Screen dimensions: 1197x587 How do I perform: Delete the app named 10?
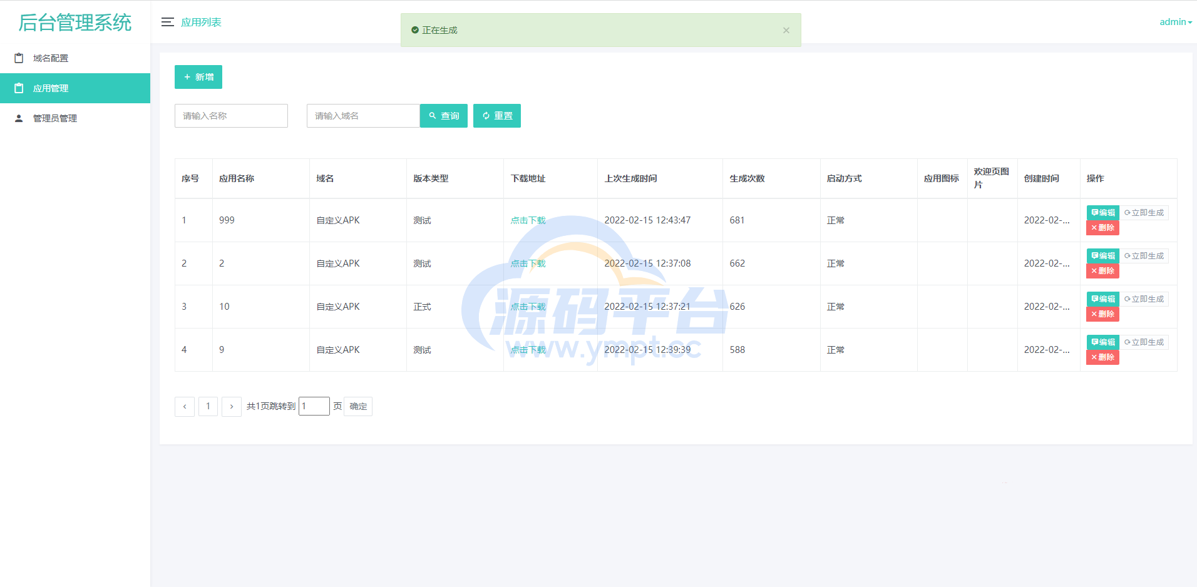tap(1102, 314)
